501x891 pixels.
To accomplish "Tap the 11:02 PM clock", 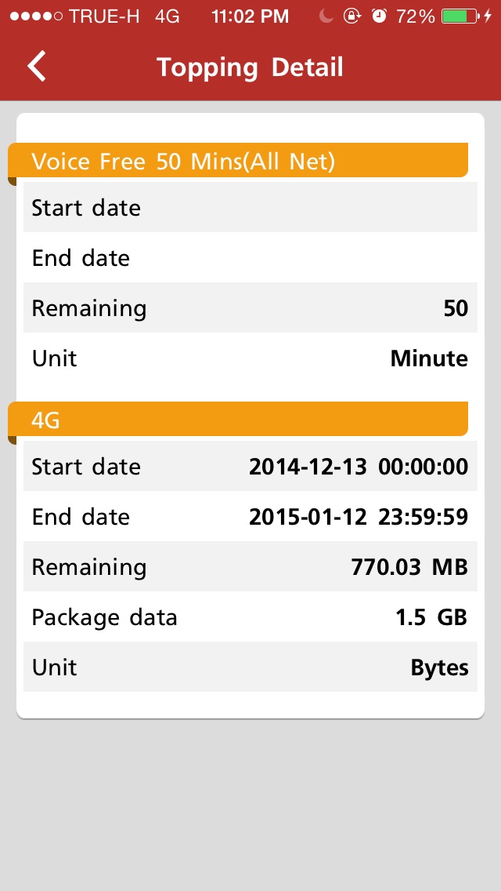I will pyautogui.click(x=250, y=16).
